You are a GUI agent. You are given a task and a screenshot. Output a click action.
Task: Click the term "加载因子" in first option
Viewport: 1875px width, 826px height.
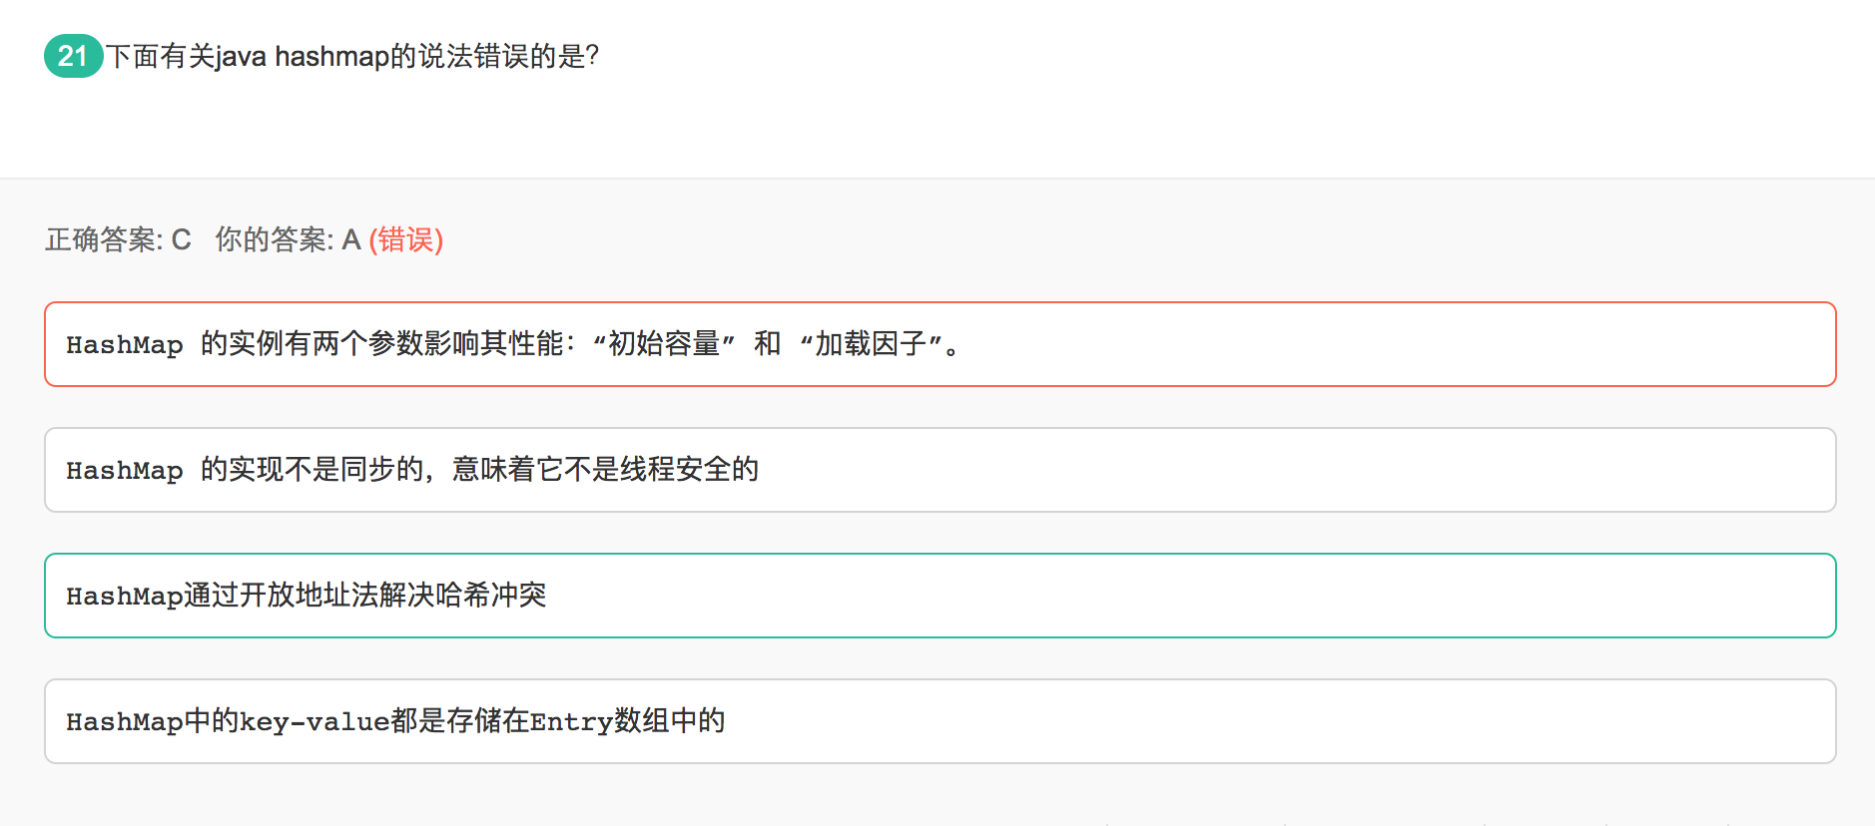pyautogui.click(x=871, y=344)
